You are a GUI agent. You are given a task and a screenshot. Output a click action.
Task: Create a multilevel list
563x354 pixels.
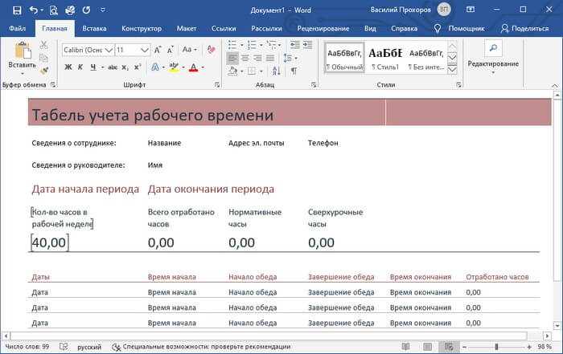272,45
